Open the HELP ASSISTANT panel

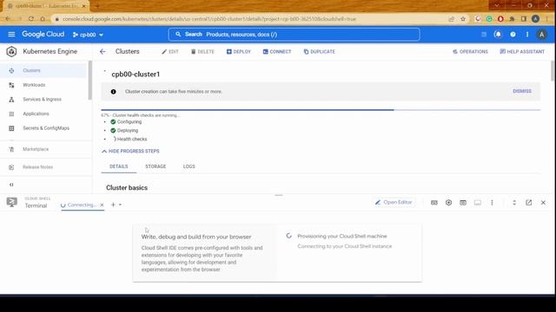click(x=522, y=52)
